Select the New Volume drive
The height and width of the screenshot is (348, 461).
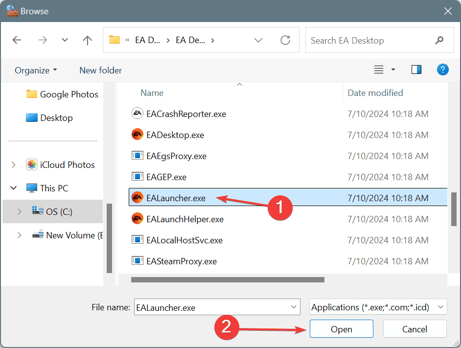point(68,235)
